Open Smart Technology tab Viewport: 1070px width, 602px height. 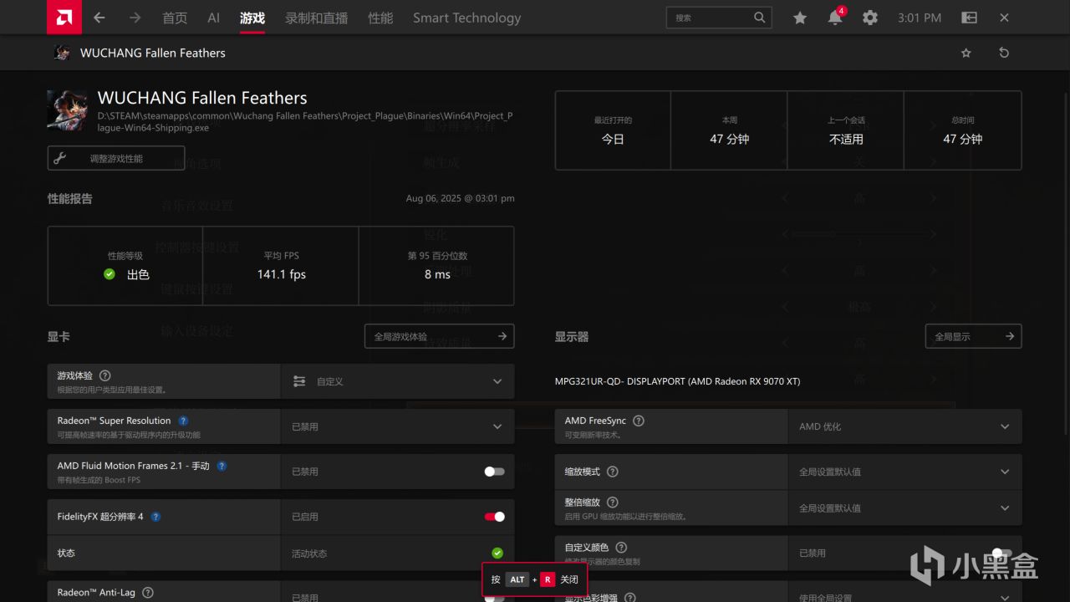coord(466,18)
